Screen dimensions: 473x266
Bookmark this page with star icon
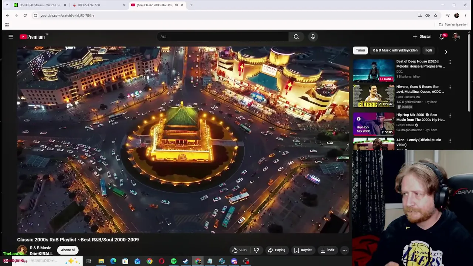tap(436, 16)
